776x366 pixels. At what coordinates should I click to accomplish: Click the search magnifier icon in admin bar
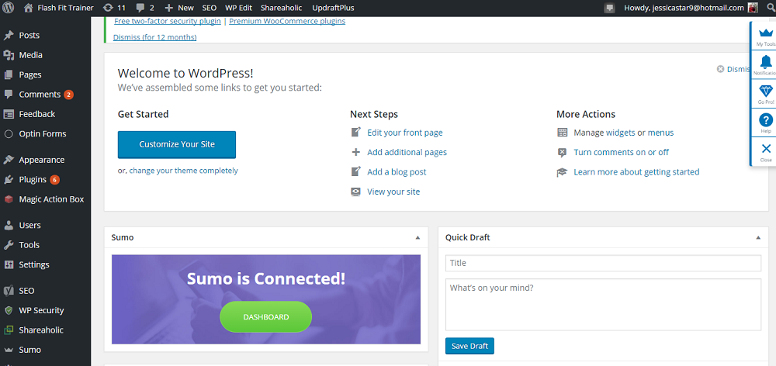click(771, 8)
